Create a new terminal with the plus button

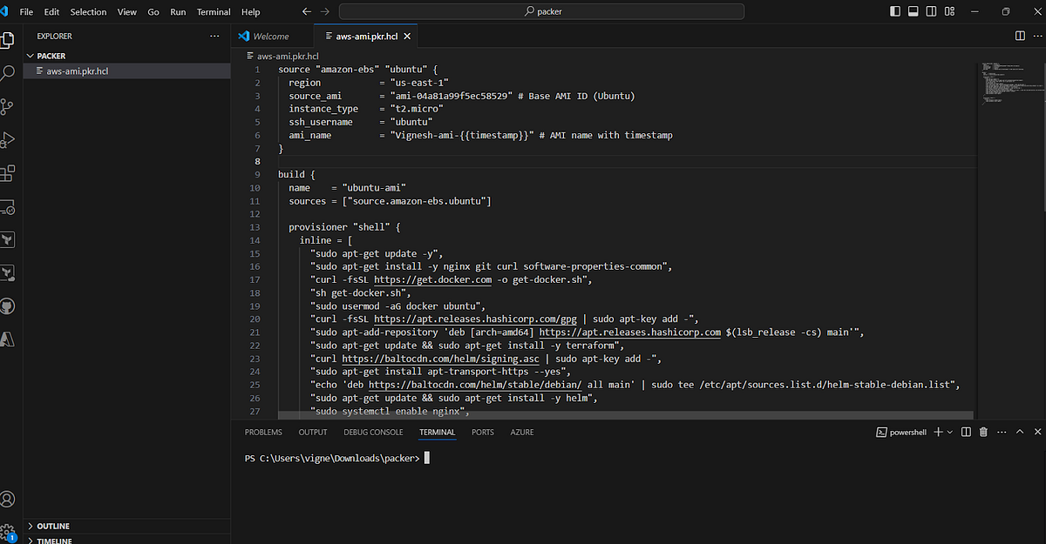point(938,432)
